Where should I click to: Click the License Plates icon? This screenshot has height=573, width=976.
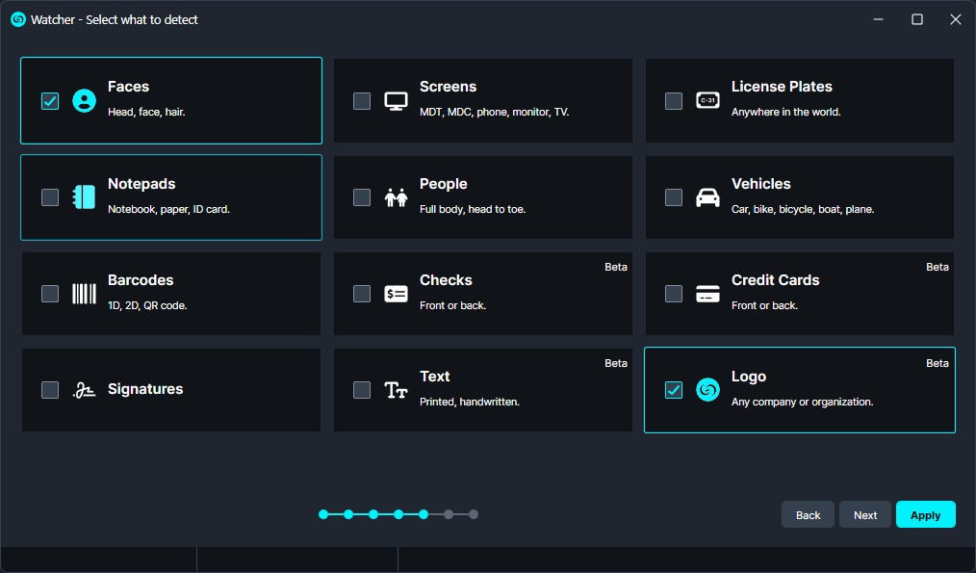pyautogui.click(x=707, y=100)
